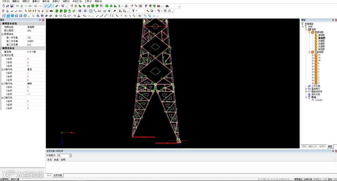Click the first wireframe cube view icon
337x181 pixels.
[4, 16]
